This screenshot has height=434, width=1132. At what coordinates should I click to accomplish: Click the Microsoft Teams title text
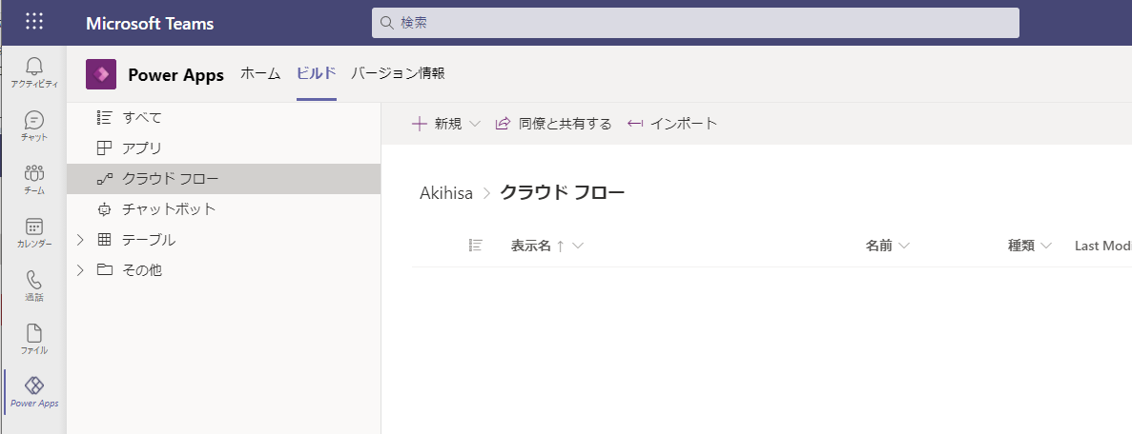150,23
